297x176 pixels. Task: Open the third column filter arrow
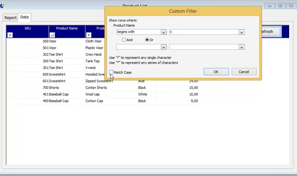coord(89,35)
